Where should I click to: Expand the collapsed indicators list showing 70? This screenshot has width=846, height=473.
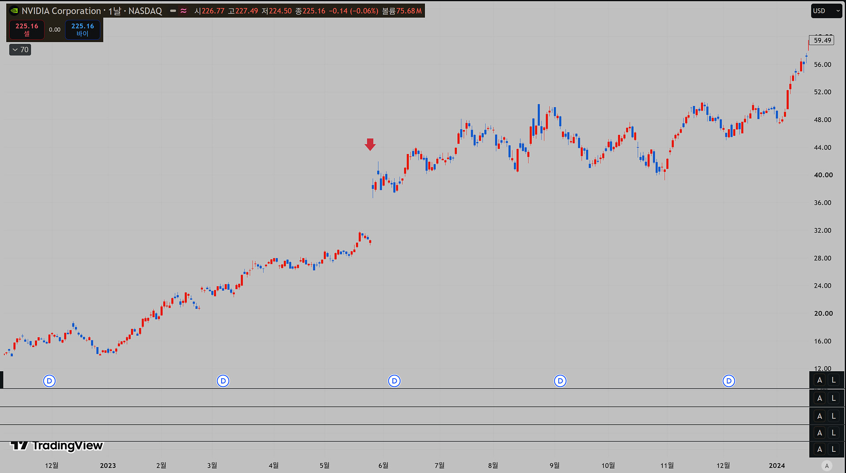tap(20, 50)
